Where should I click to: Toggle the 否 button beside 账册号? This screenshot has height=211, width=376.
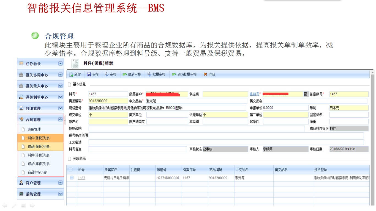[x=305, y=94]
